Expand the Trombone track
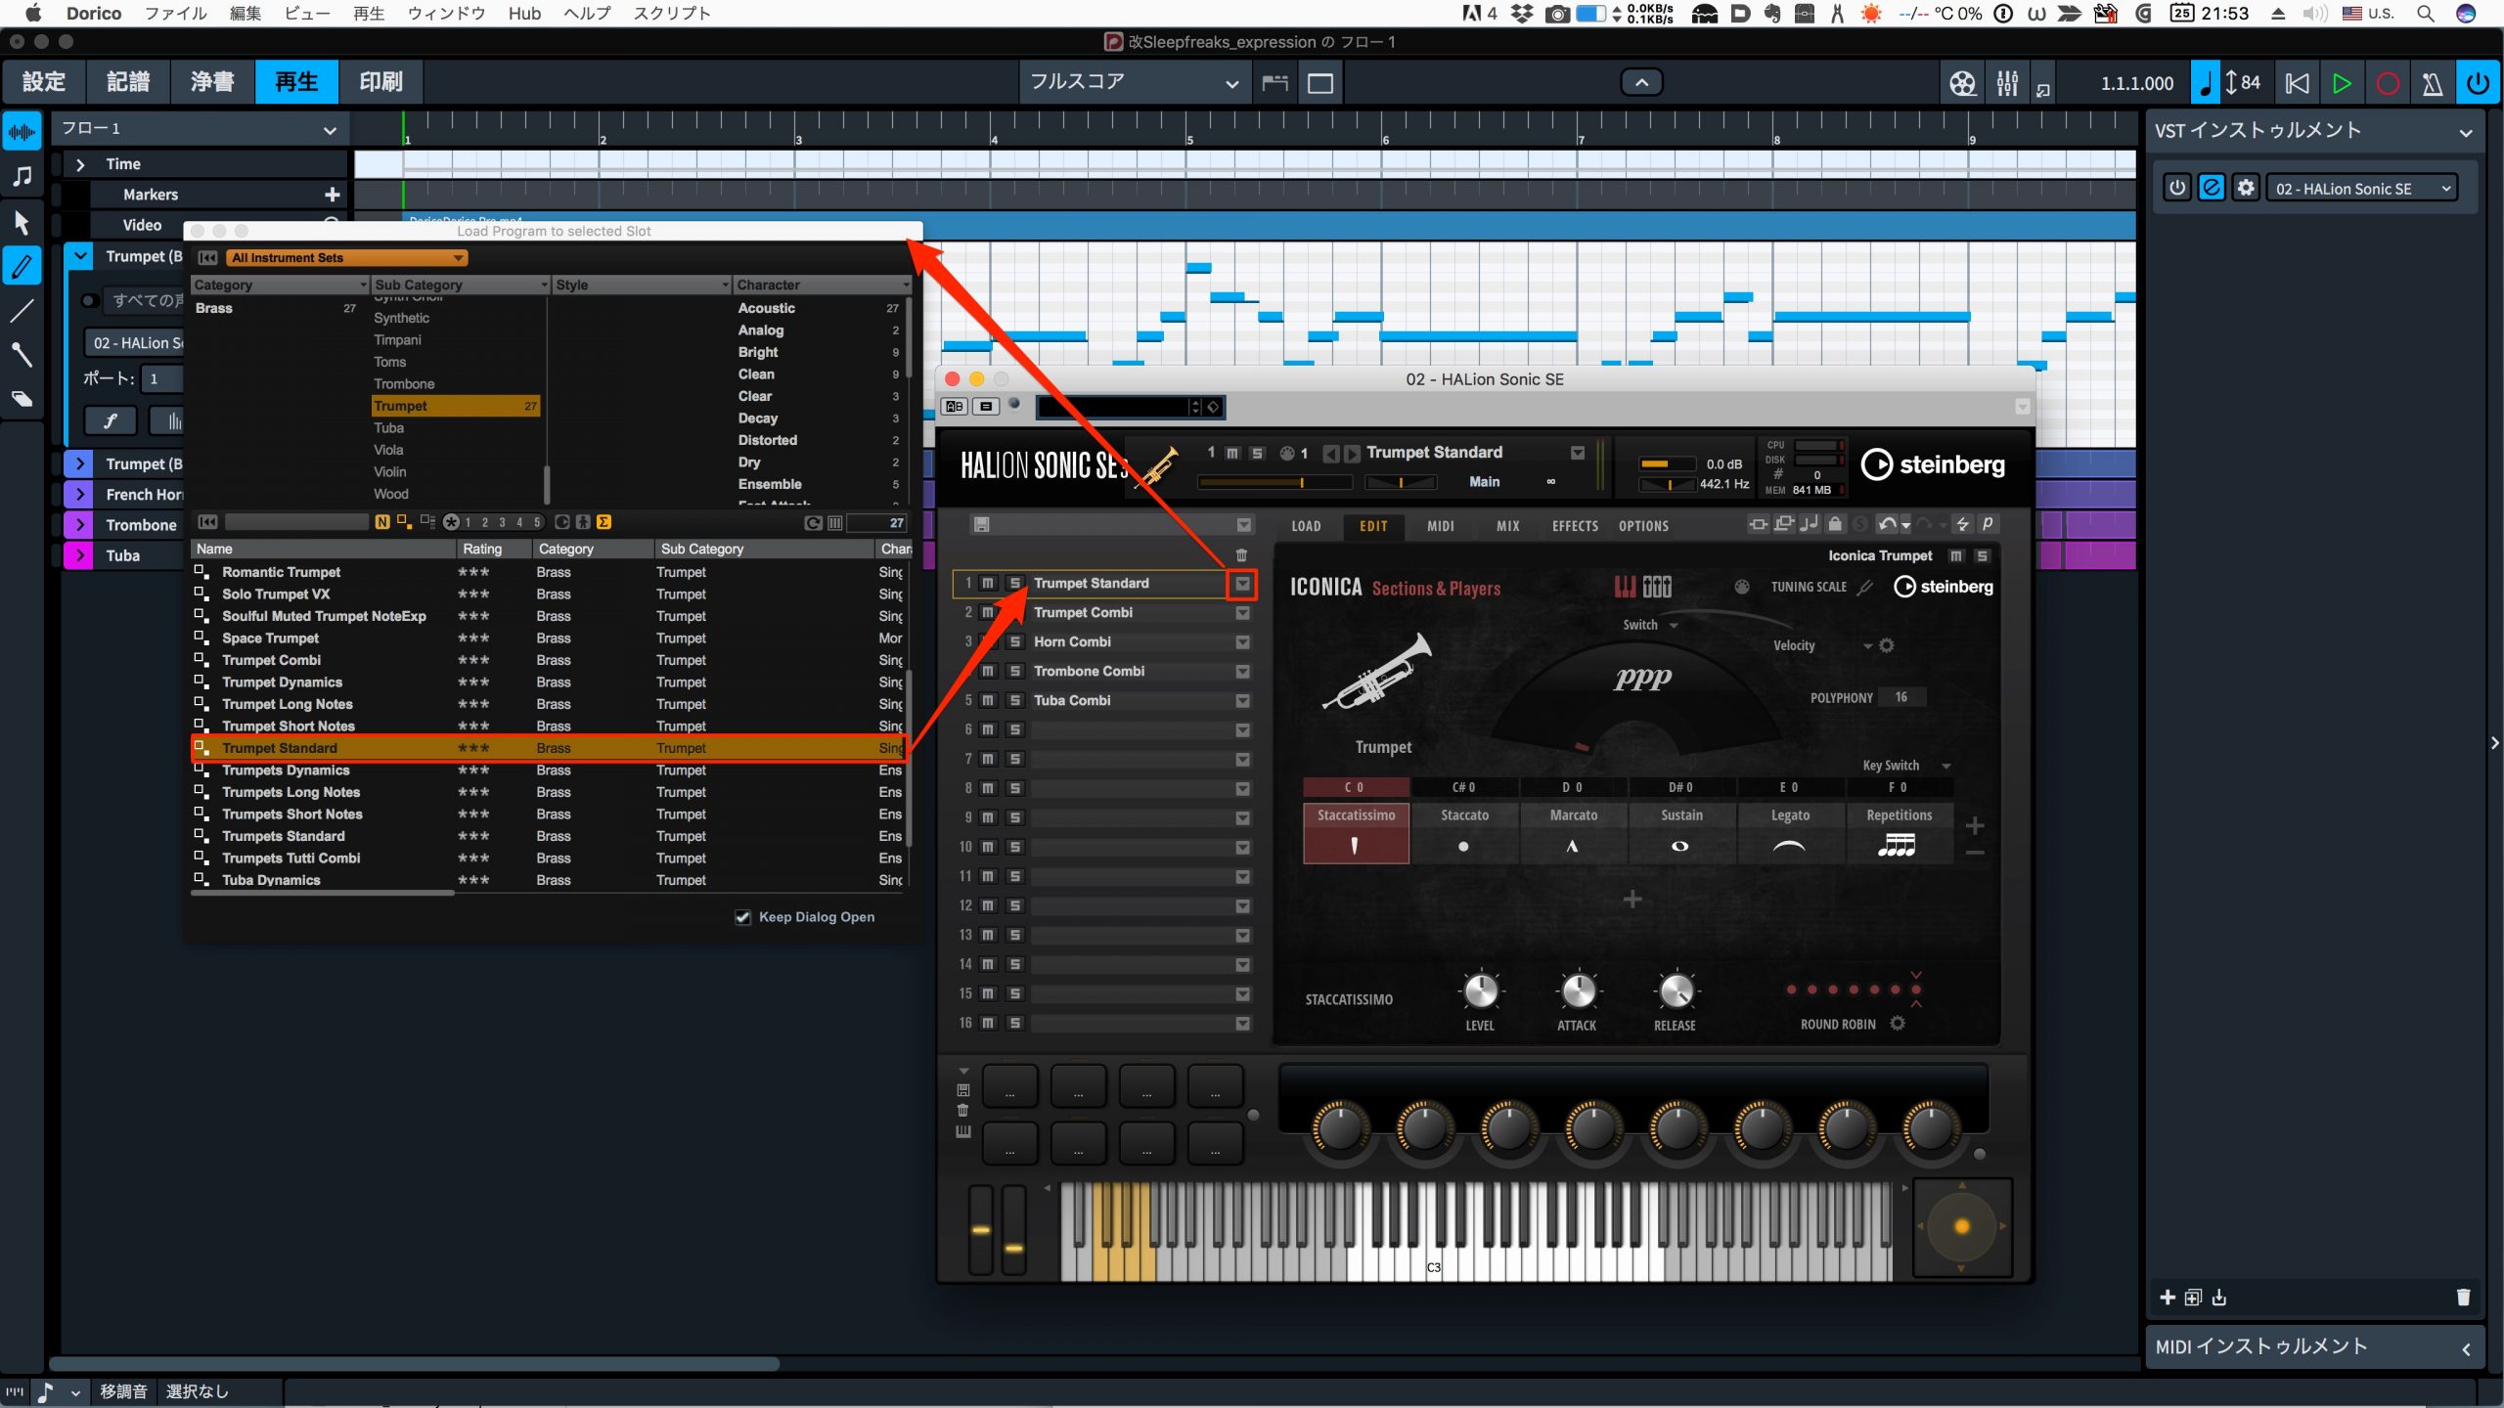Viewport: 2504px width, 1408px height. tap(80, 525)
